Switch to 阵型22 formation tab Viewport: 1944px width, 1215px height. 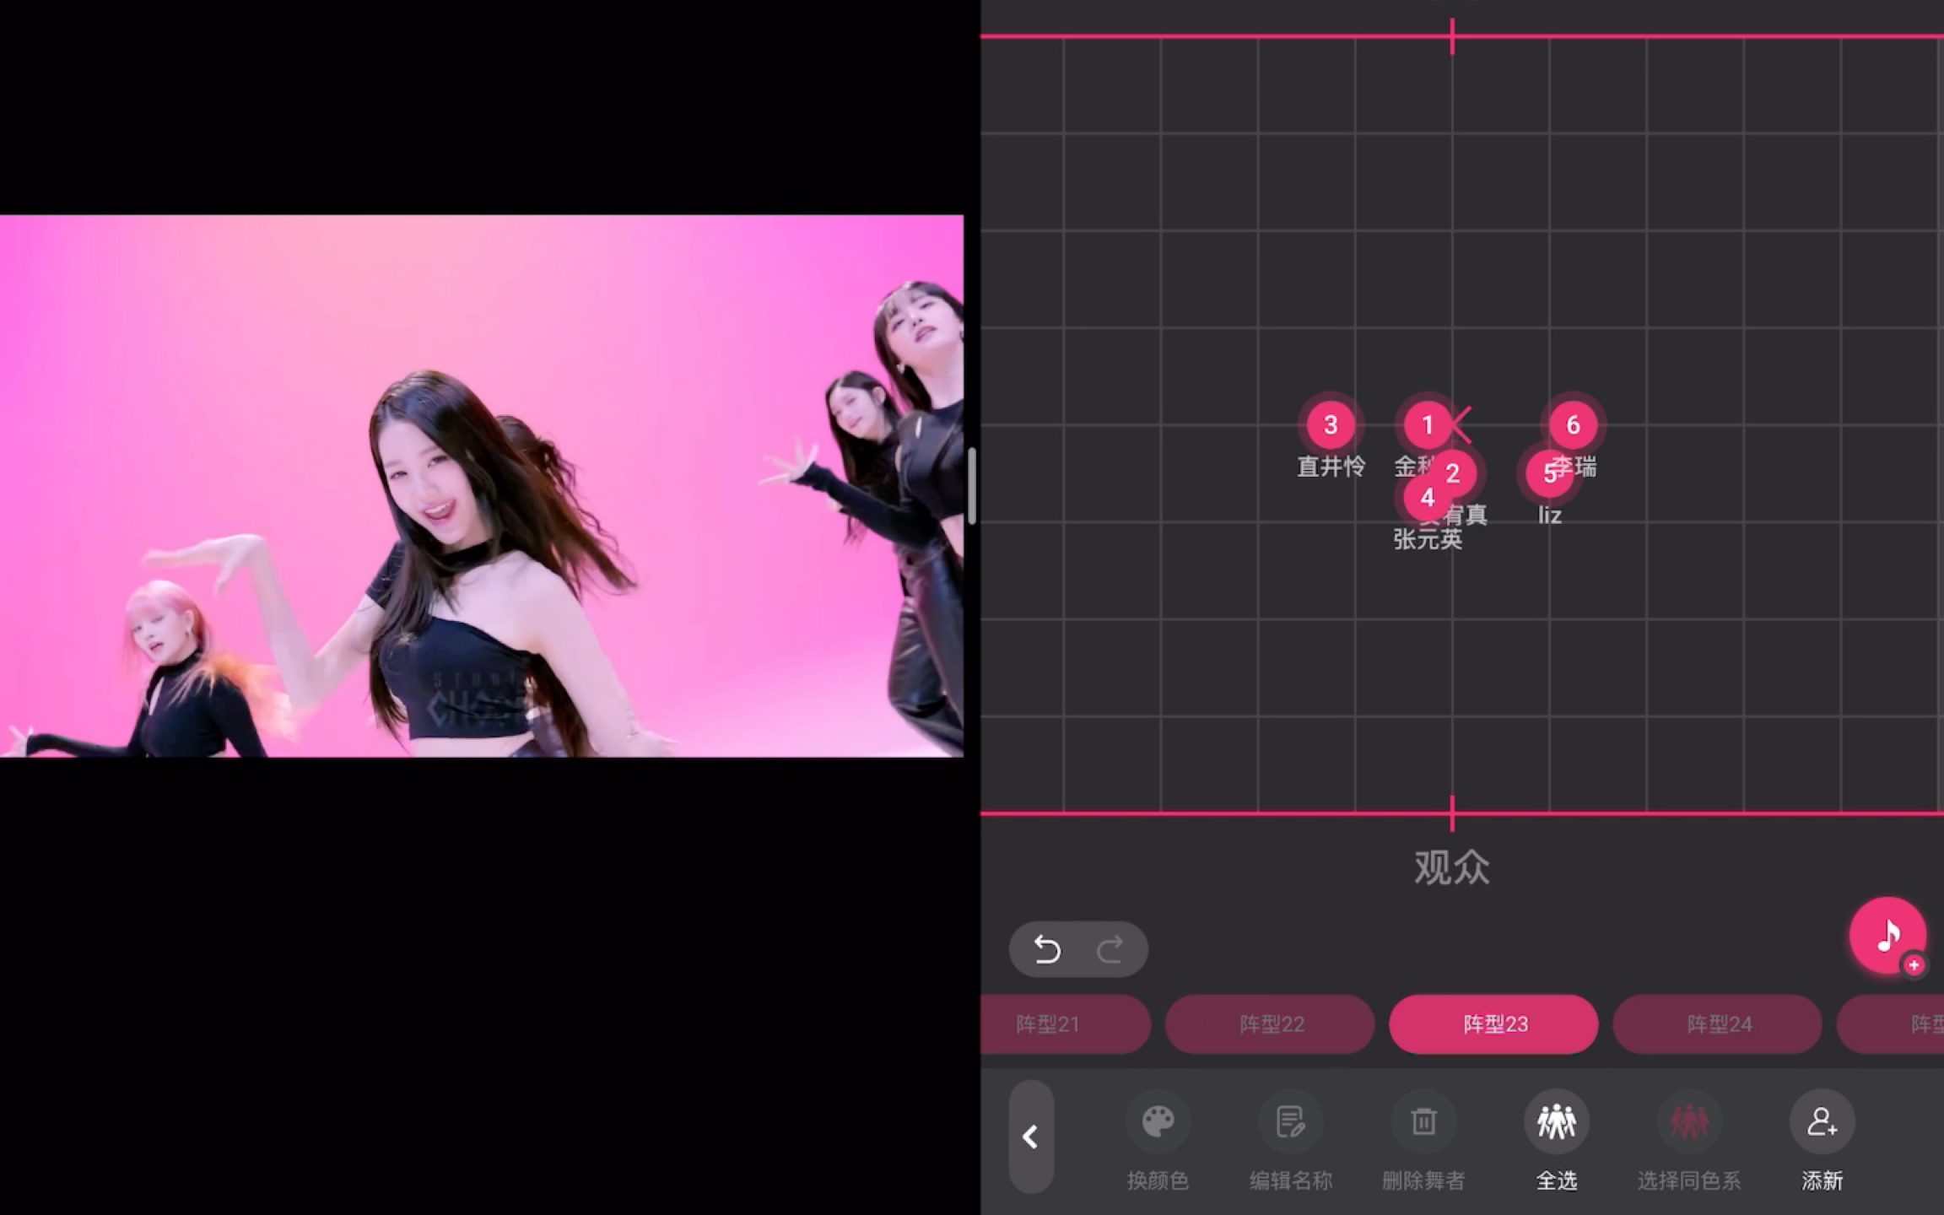click(1271, 1024)
